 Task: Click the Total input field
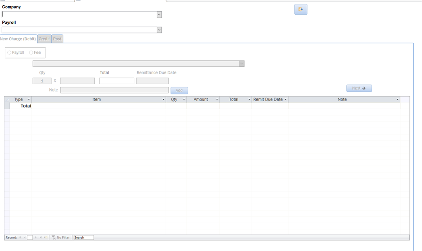click(x=116, y=81)
